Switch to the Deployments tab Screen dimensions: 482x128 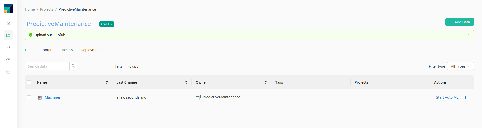pos(91,50)
